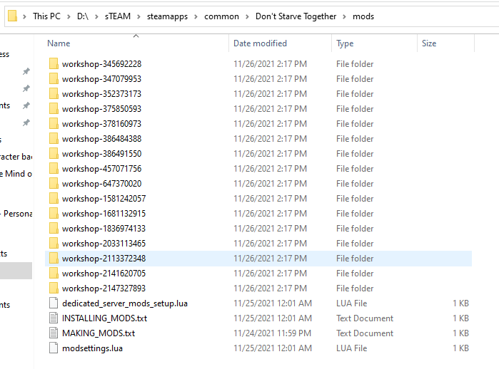Screen dimensions: 499x369
Task: Navigate to 'common' in address breadcrumb
Action: click(221, 16)
